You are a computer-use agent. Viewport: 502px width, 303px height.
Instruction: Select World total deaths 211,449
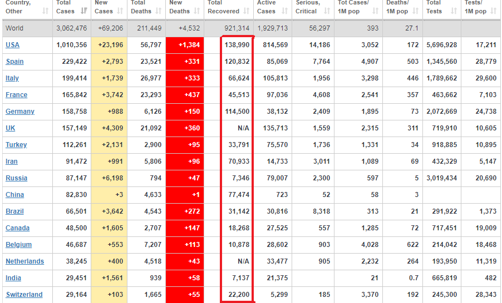pos(149,28)
